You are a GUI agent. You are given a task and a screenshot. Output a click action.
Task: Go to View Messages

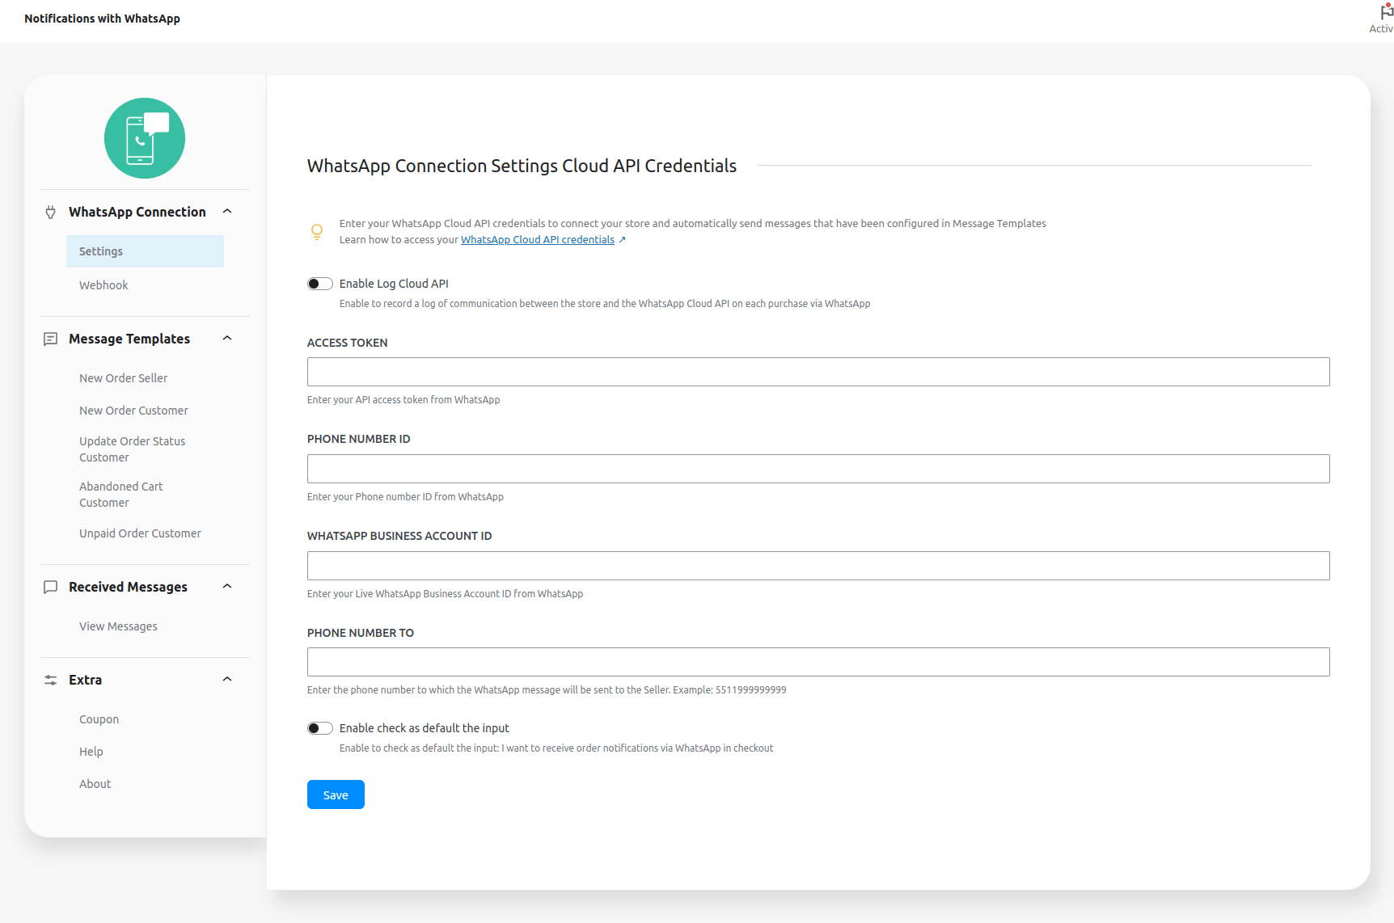click(118, 626)
